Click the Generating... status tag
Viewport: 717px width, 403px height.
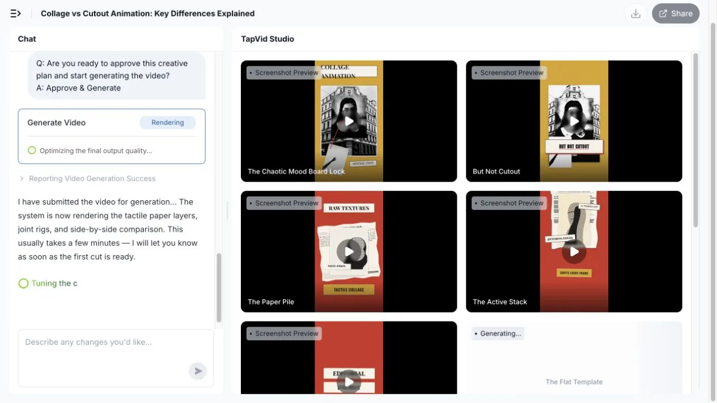pos(498,333)
